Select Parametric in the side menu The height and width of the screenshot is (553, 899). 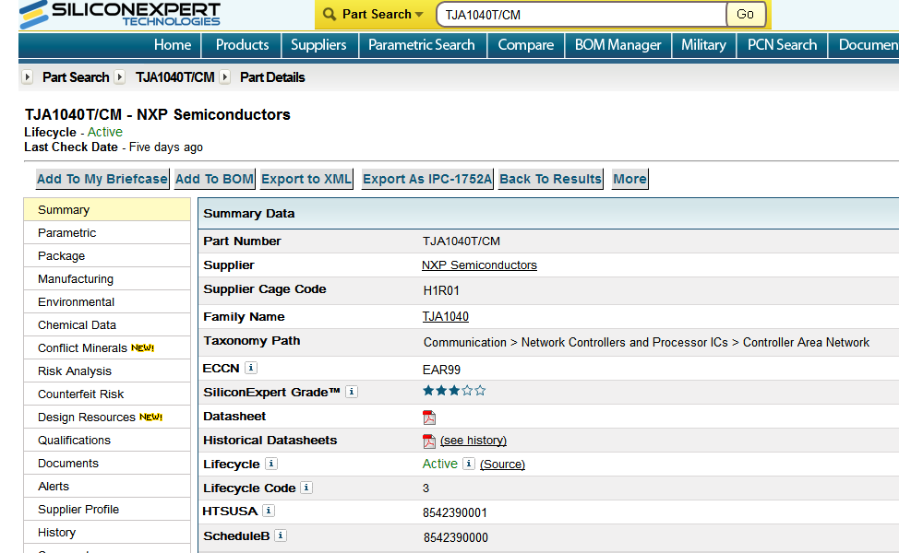(x=107, y=233)
